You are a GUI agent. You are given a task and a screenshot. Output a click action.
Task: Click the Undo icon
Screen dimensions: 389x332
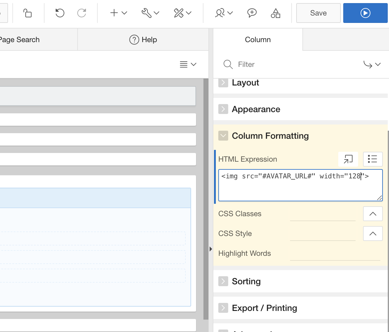60,13
